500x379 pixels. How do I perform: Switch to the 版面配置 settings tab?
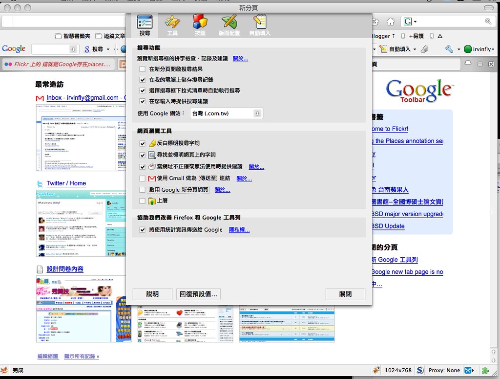click(229, 25)
